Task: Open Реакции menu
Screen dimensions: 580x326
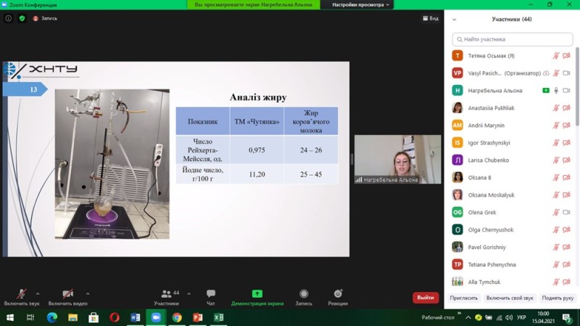Action: [338, 298]
